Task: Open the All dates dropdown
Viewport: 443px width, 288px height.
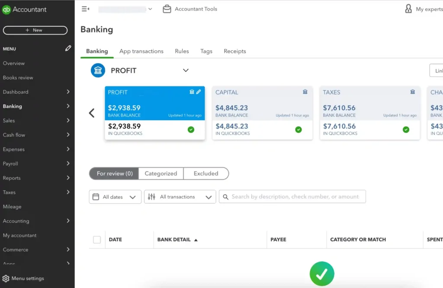Action: [115, 197]
